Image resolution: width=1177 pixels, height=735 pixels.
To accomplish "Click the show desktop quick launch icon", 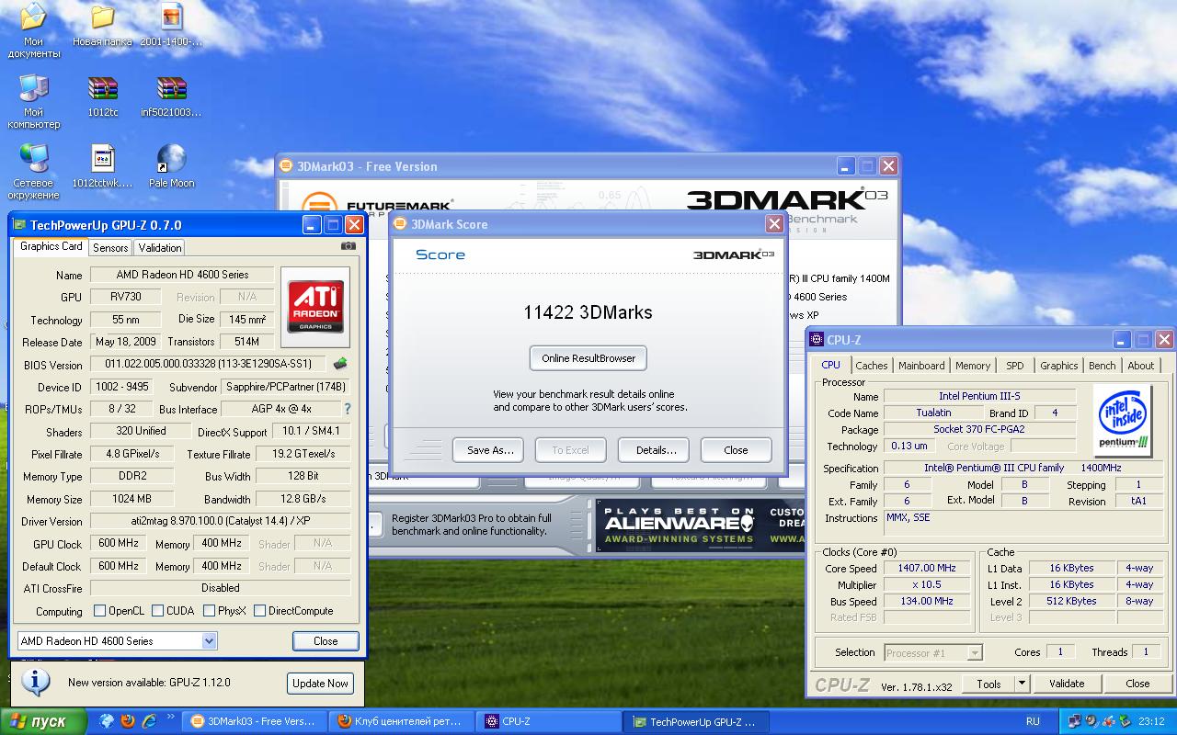I will point(108,721).
